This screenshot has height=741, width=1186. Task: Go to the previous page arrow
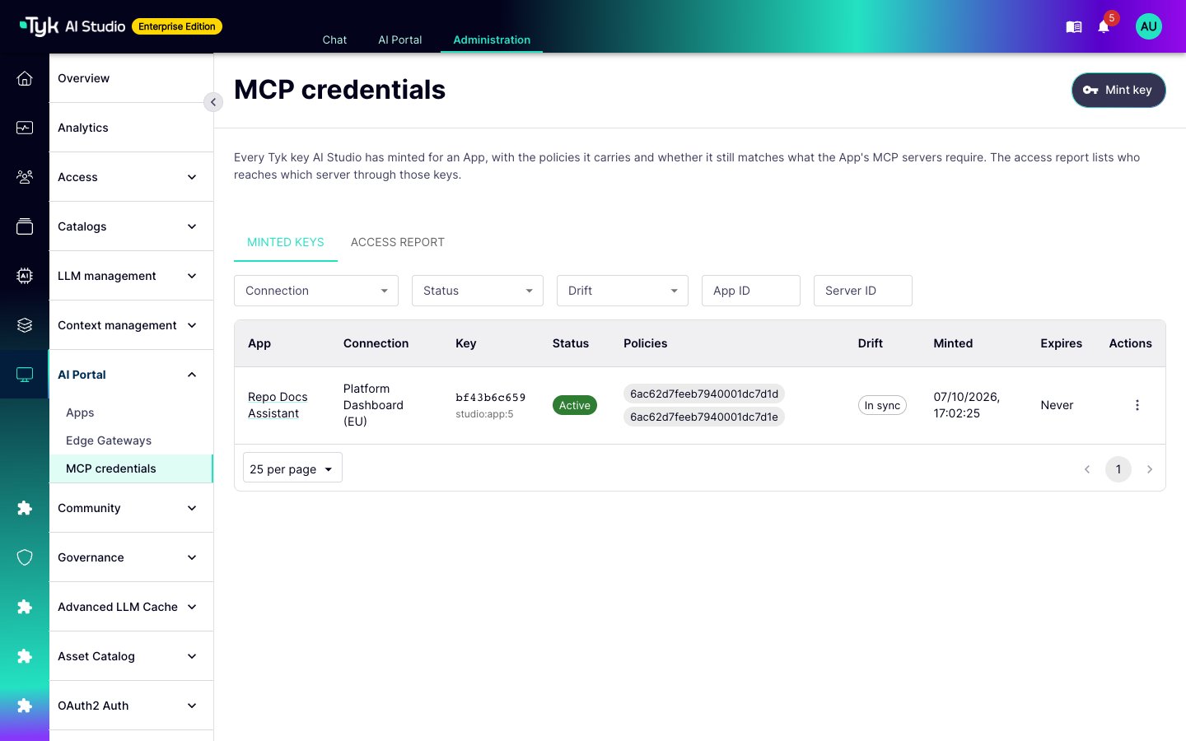1087,469
